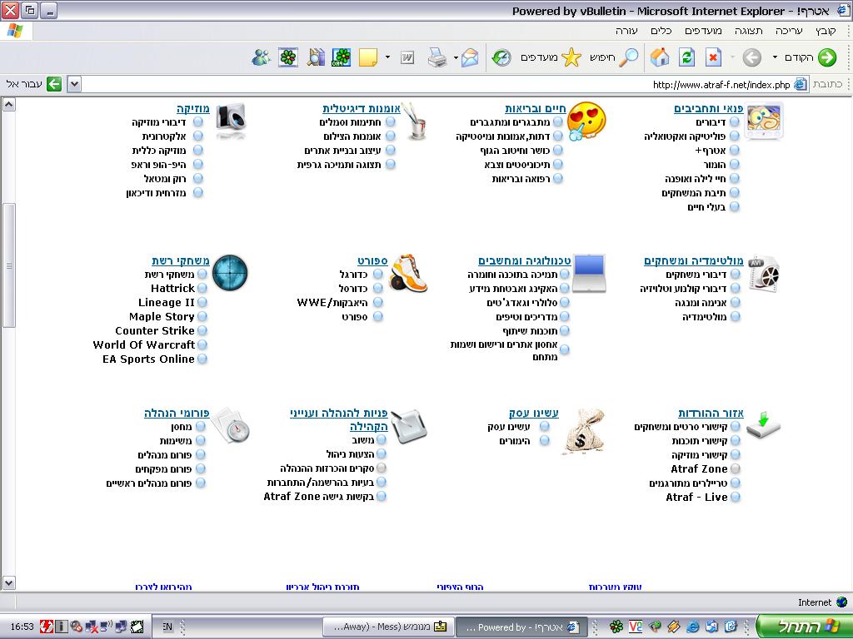Expand the address bar dropdown arrow

click(74, 84)
